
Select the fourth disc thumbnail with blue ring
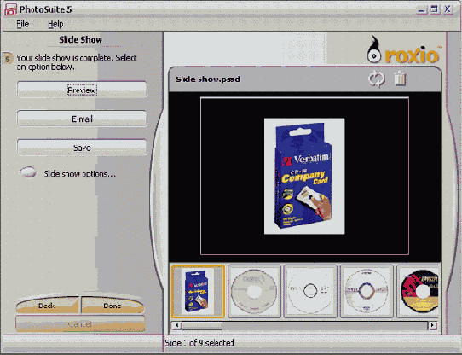pyautogui.click(x=367, y=291)
